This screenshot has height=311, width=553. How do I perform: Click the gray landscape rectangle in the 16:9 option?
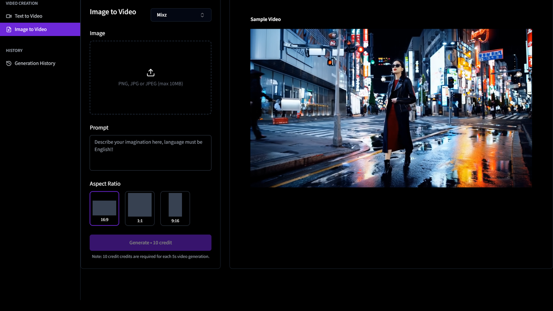[104, 208]
